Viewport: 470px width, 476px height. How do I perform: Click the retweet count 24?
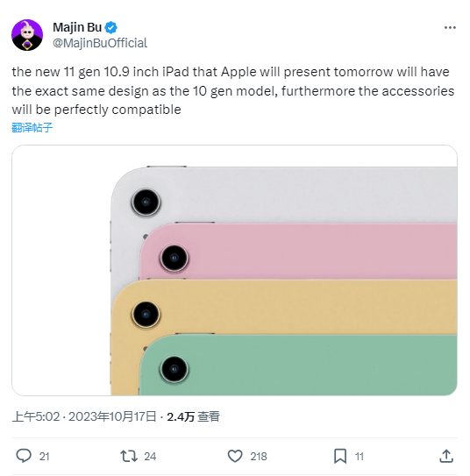(150, 456)
